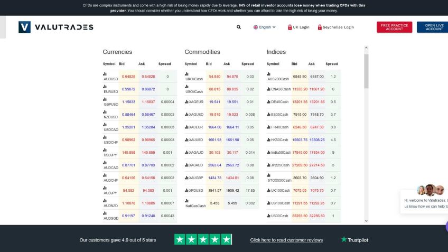448x252 pixels.
Task: Click the chart icon beside NatGasCash
Action: point(186,201)
